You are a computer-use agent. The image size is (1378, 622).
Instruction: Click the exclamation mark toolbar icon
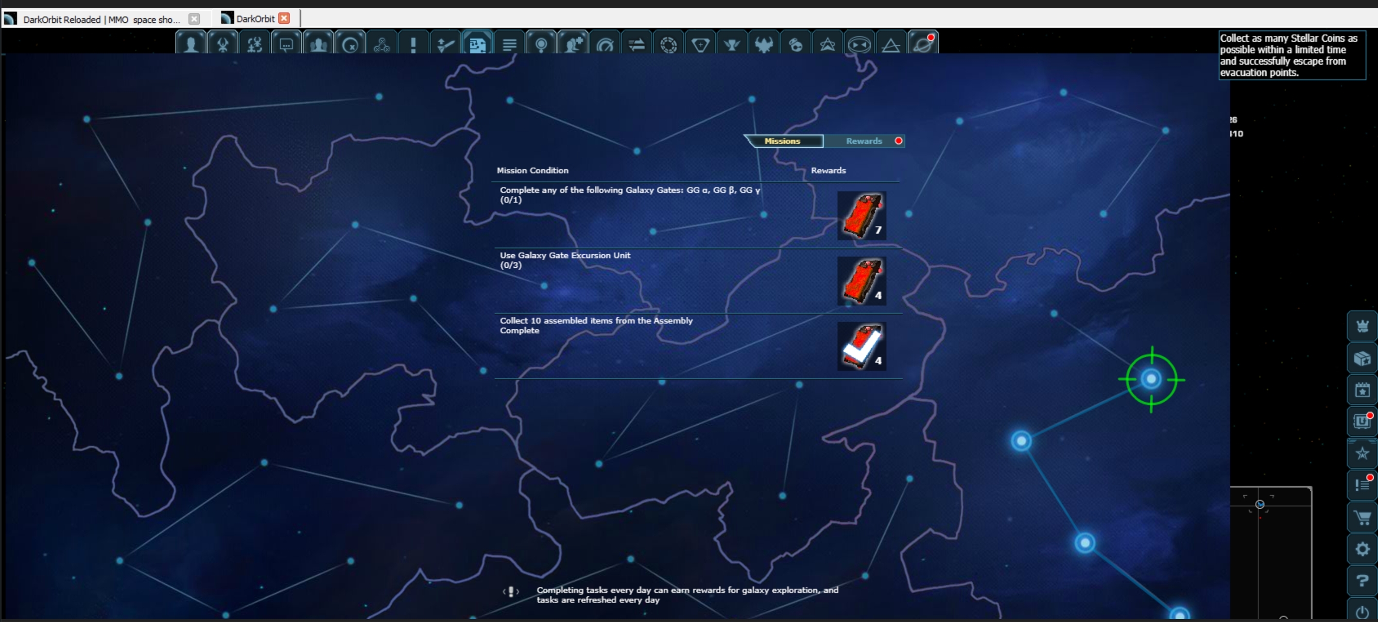pyautogui.click(x=413, y=43)
